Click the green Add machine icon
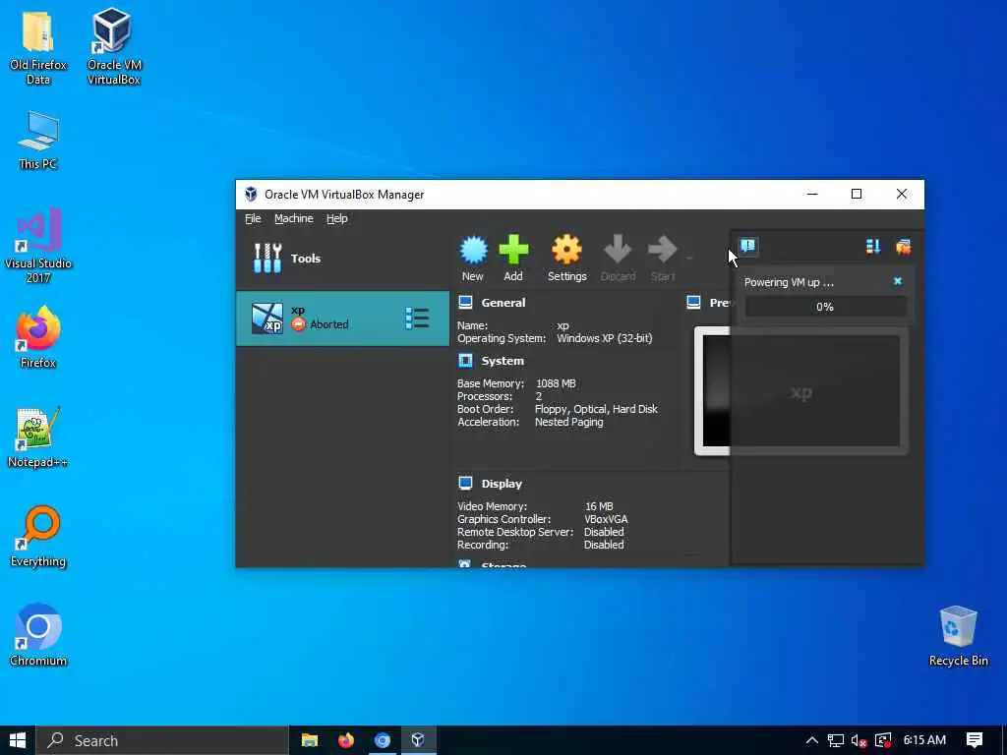Viewport: 1007px width, 755px height. pyautogui.click(x=513, y=250)
